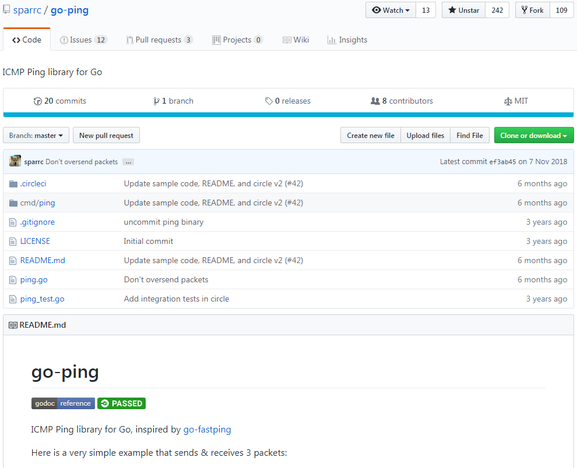Screen dimensions: 577x468
Task: Expand the commit message ellipsis
Action: [128, 162]
